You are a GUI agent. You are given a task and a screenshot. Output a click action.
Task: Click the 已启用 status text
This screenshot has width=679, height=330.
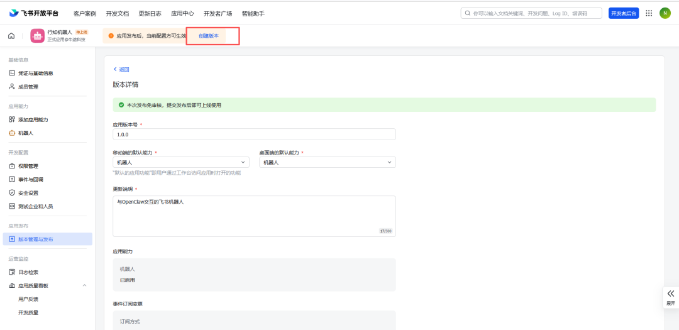pos(127,280)
